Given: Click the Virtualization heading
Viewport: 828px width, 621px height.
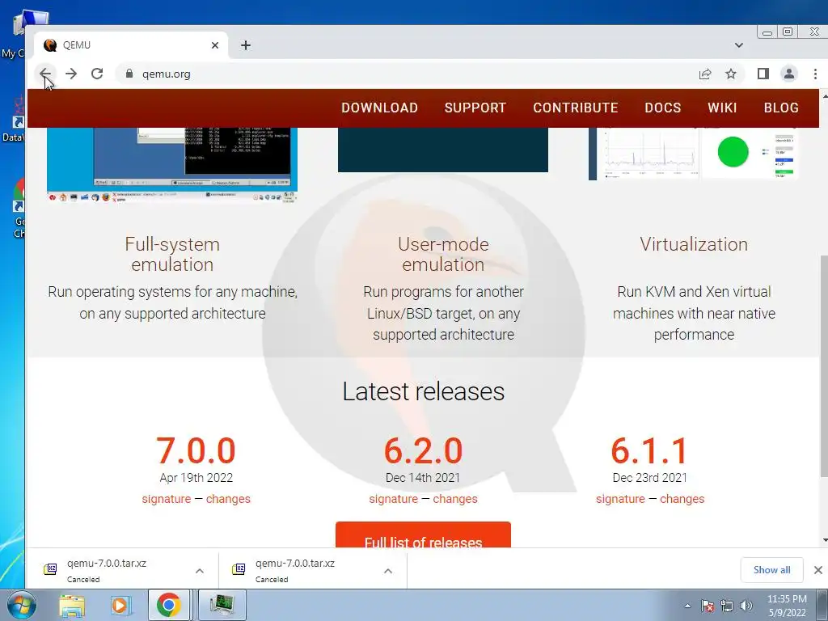Looking at the screenshot, I should coord(694,244).
